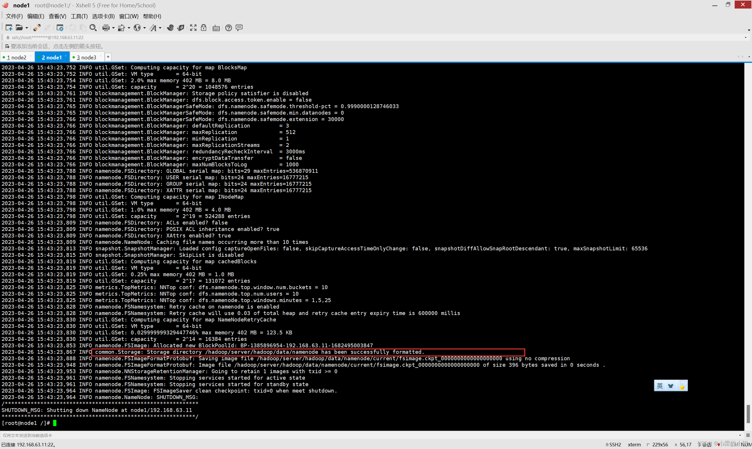Click the SSH2 status bar entry
This screenshot has width=752, height=449.
[613, 445]
